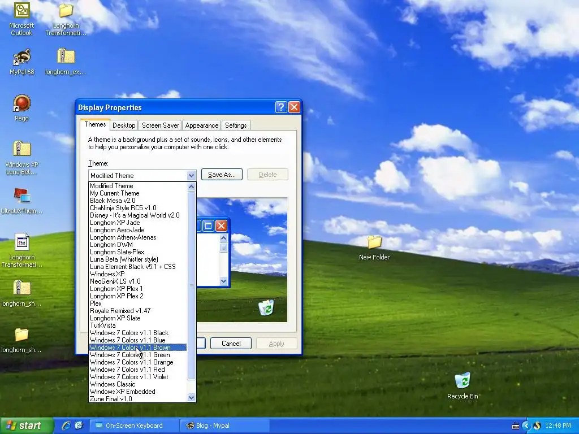Select the New Folder desktop icon

pyautogui.click(x=374, y=248)
